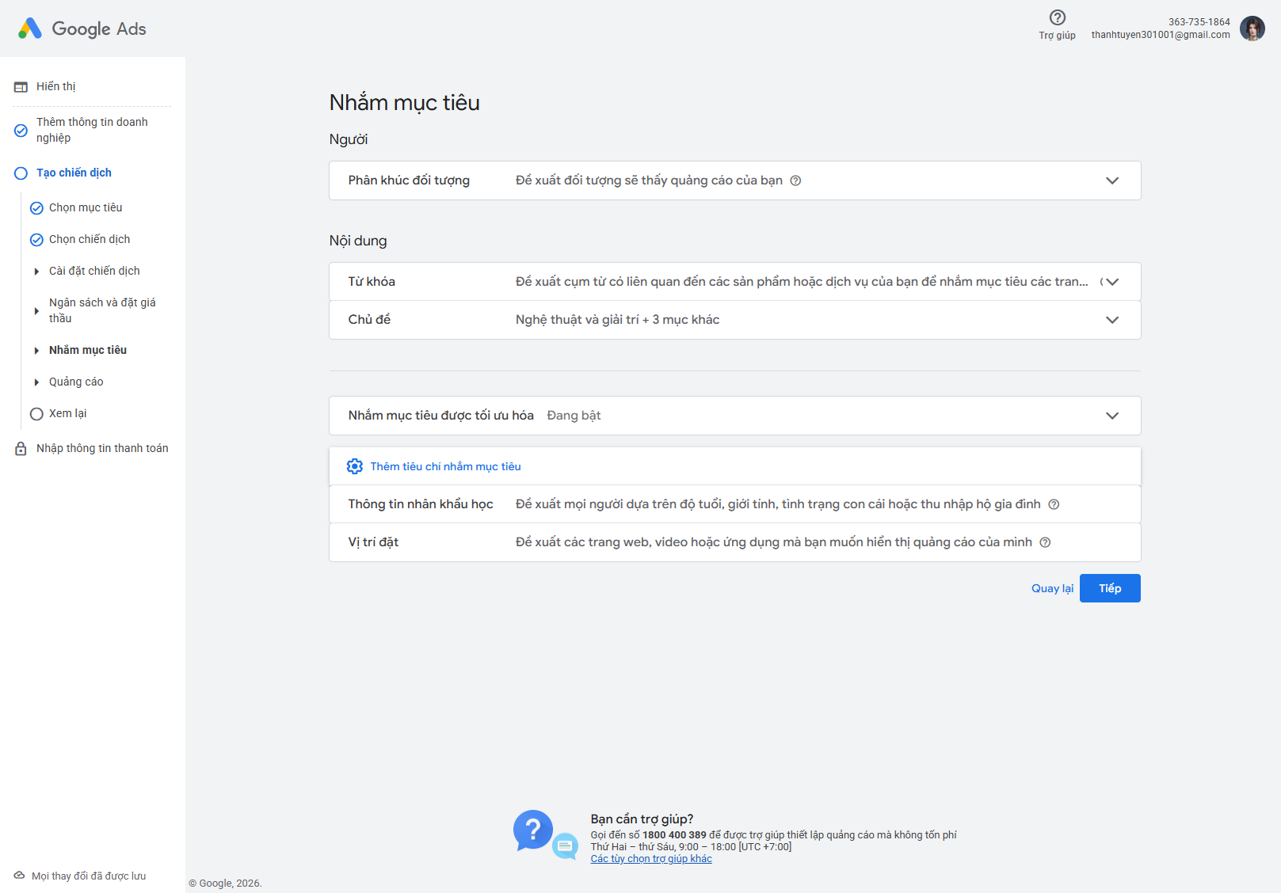Image resolution: width=1281 pixels, height=893 pixels.
Task: Expand the Chủ đề section chevron
Action: pos(1112,320)
